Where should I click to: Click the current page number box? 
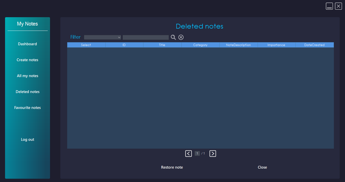pyautogui.click(x=197, y=153)
